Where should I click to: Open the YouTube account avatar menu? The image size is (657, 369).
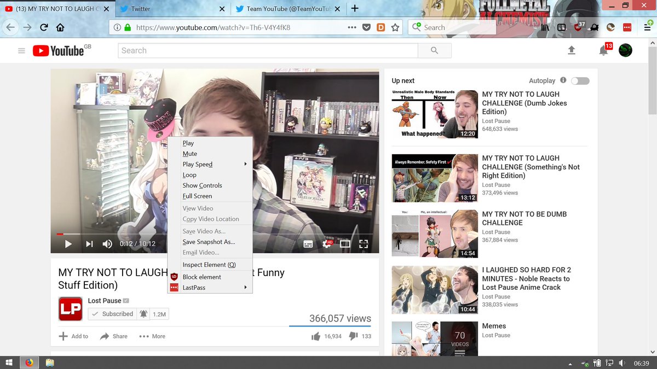[x=625, y=50]
